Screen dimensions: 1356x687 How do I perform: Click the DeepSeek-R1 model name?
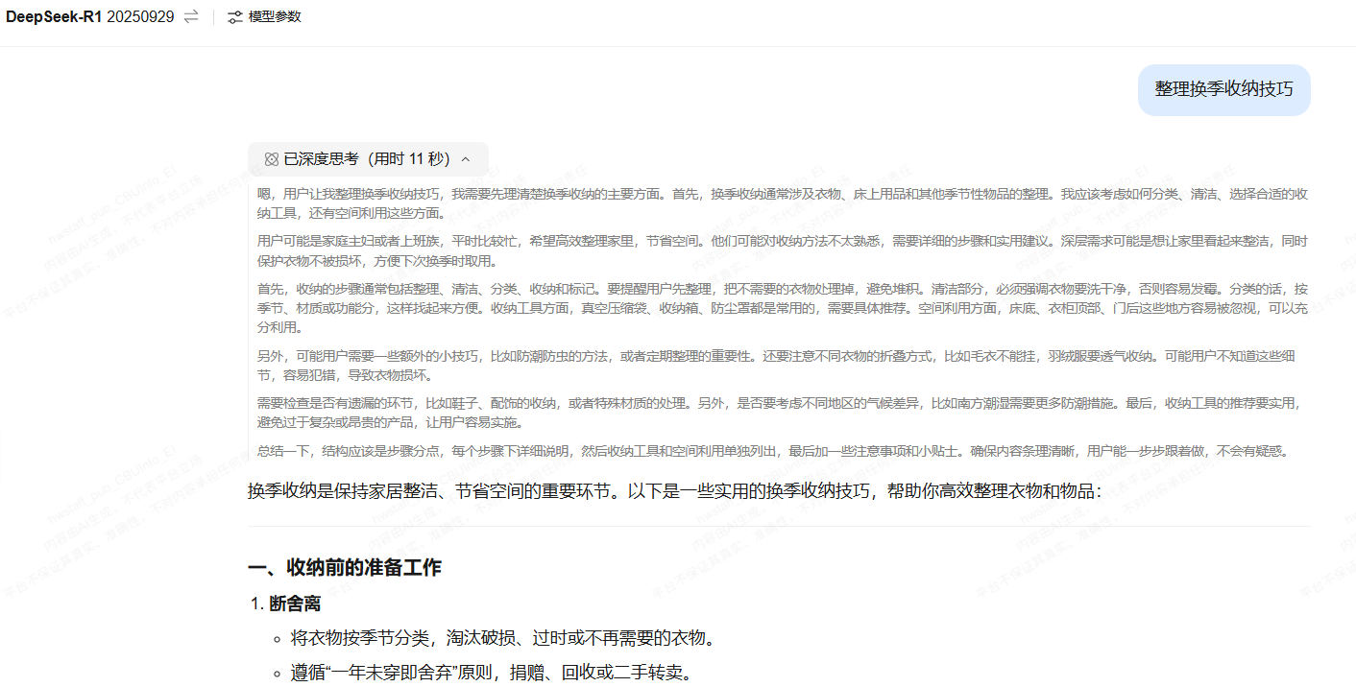[x=54, y=17]
